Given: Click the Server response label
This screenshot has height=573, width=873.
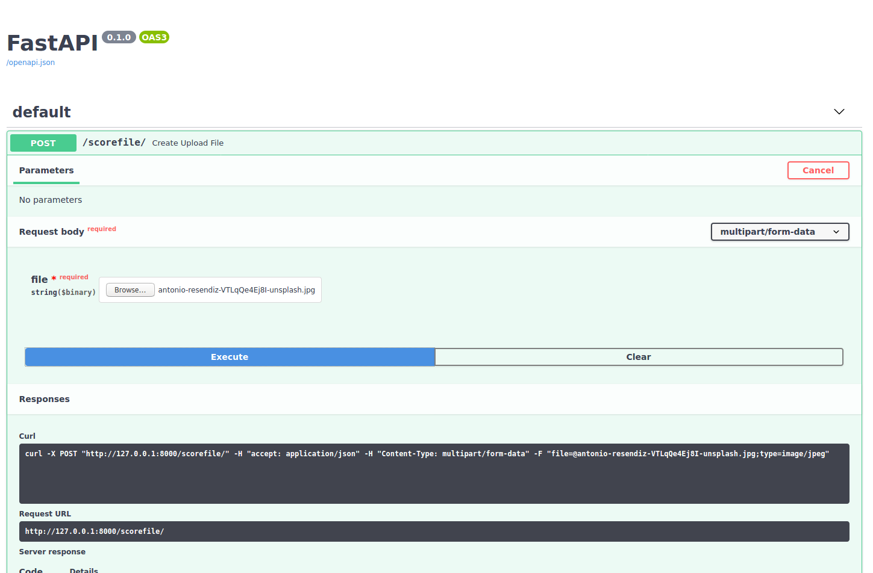Looking at the screenshot, I should point(52,552).
